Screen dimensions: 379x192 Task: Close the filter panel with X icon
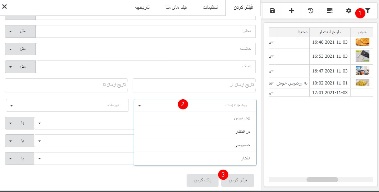tap(4, 7)
